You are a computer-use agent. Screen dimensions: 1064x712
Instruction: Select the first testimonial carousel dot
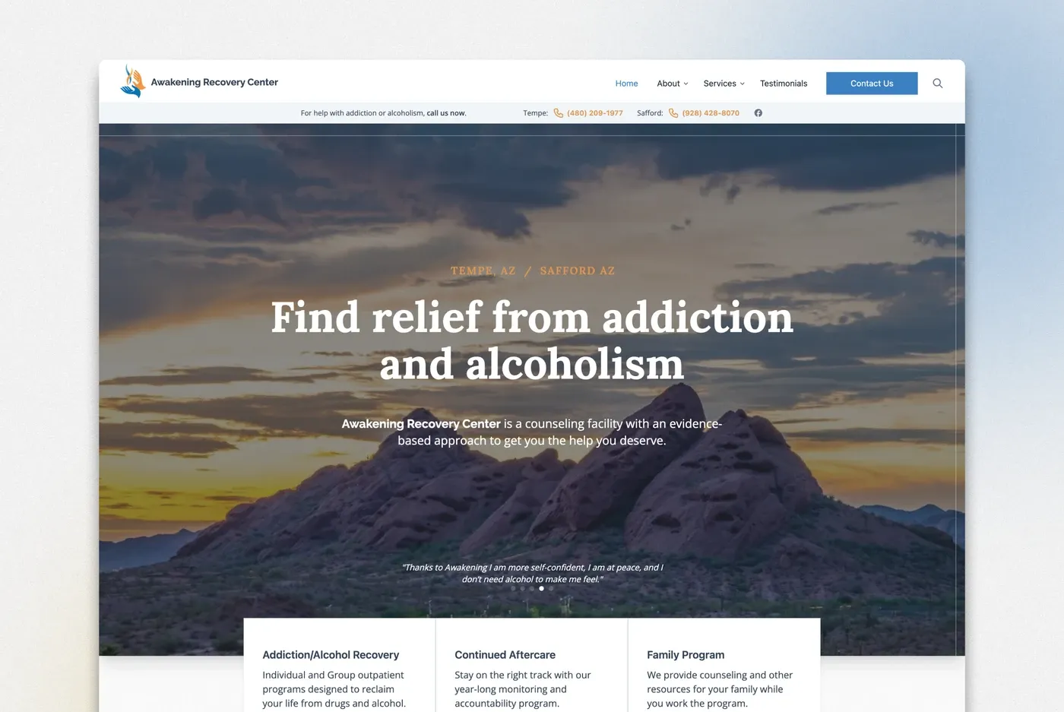tap(513, 588)
